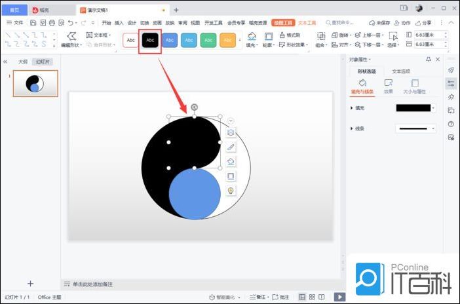Click the rocket icon in right sidebar
The width and height of the screenshot is (460, 304).
click(x=451, y=70)
